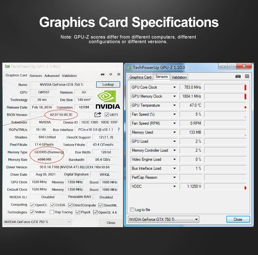258x255 pixels.
Task: Switch to Validation tab in GPU-Z 1.10.0
Action: click(x=179, y=77)
